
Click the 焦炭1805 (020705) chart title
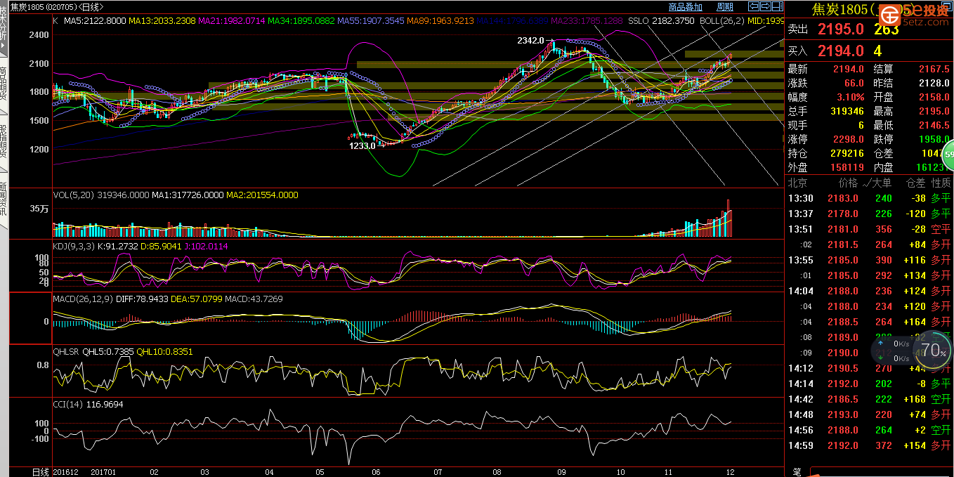(x=55, y=6)
